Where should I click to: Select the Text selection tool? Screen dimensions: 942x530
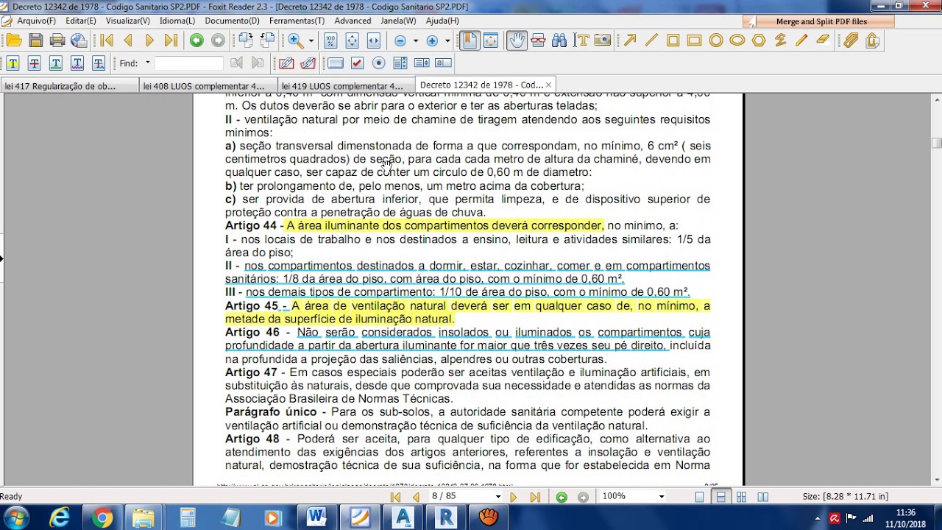581,40
